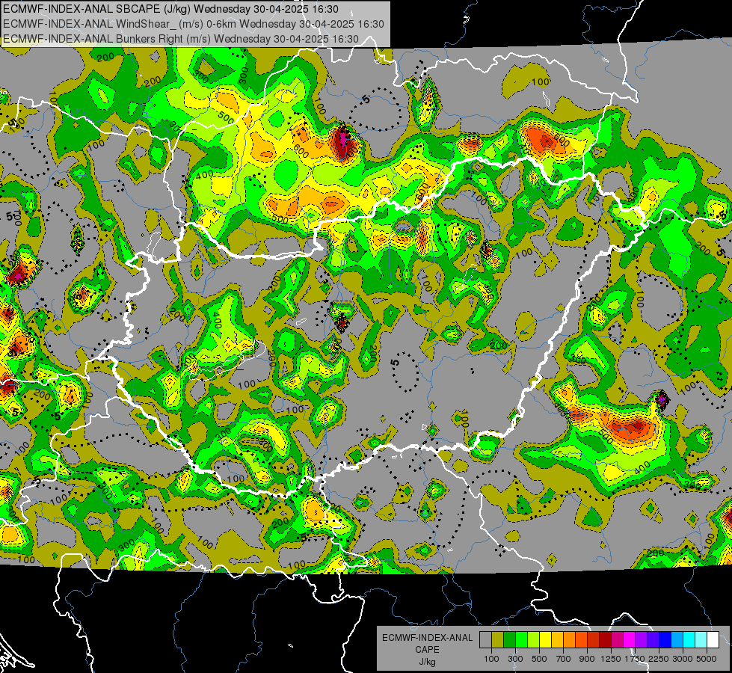Click the 100 value under the color scale
The image size is (732, 673).
(x=491, y=659)
